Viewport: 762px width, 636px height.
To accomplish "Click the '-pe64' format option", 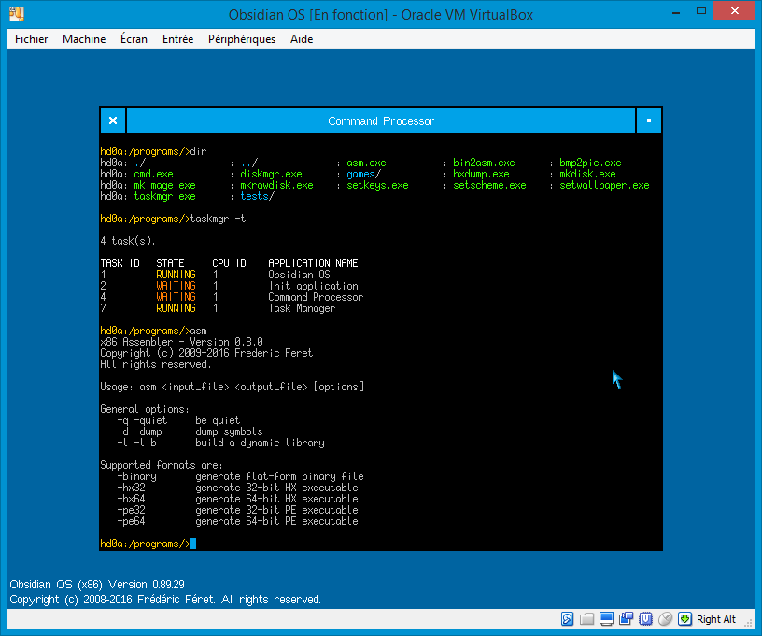I will pos(132,521).
